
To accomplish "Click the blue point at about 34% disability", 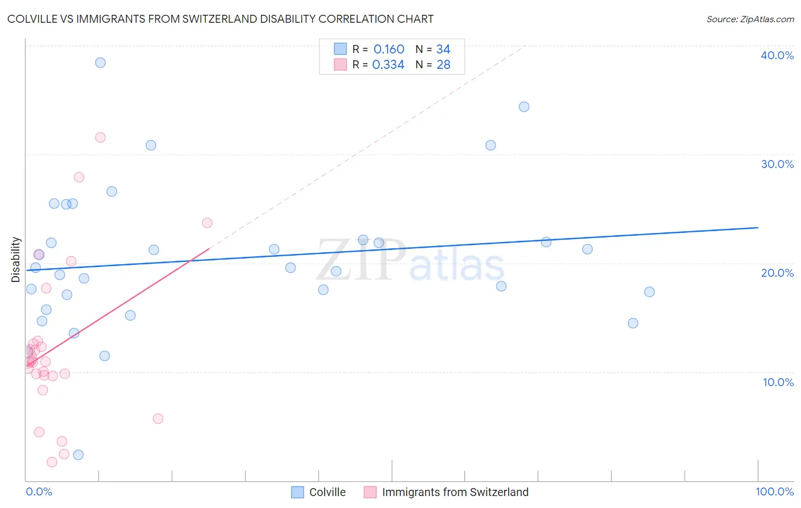I will coord(524,106).
